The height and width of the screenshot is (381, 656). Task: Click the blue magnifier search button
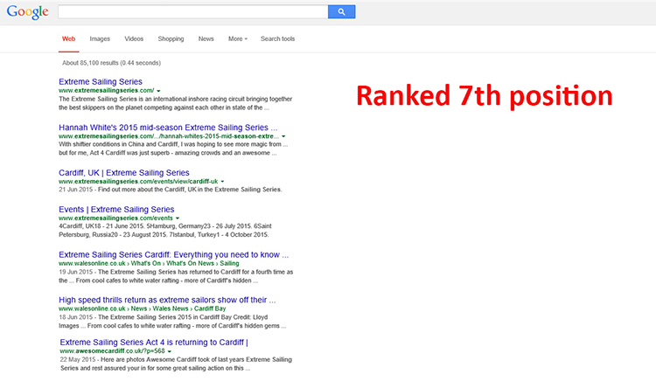click(x=341, y=11)
